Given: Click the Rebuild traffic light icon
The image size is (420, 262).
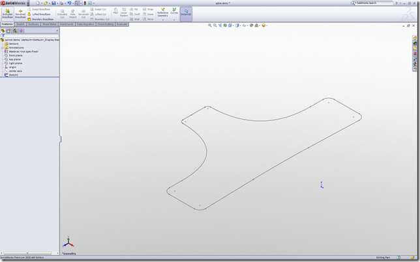Looking at the screenshot, I should (x=85, y=3).
